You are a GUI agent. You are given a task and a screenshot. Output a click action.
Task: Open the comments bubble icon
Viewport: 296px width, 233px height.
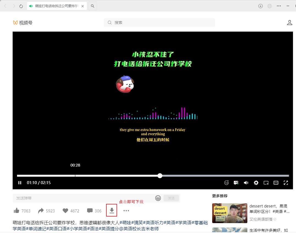(x=90, y=210)
